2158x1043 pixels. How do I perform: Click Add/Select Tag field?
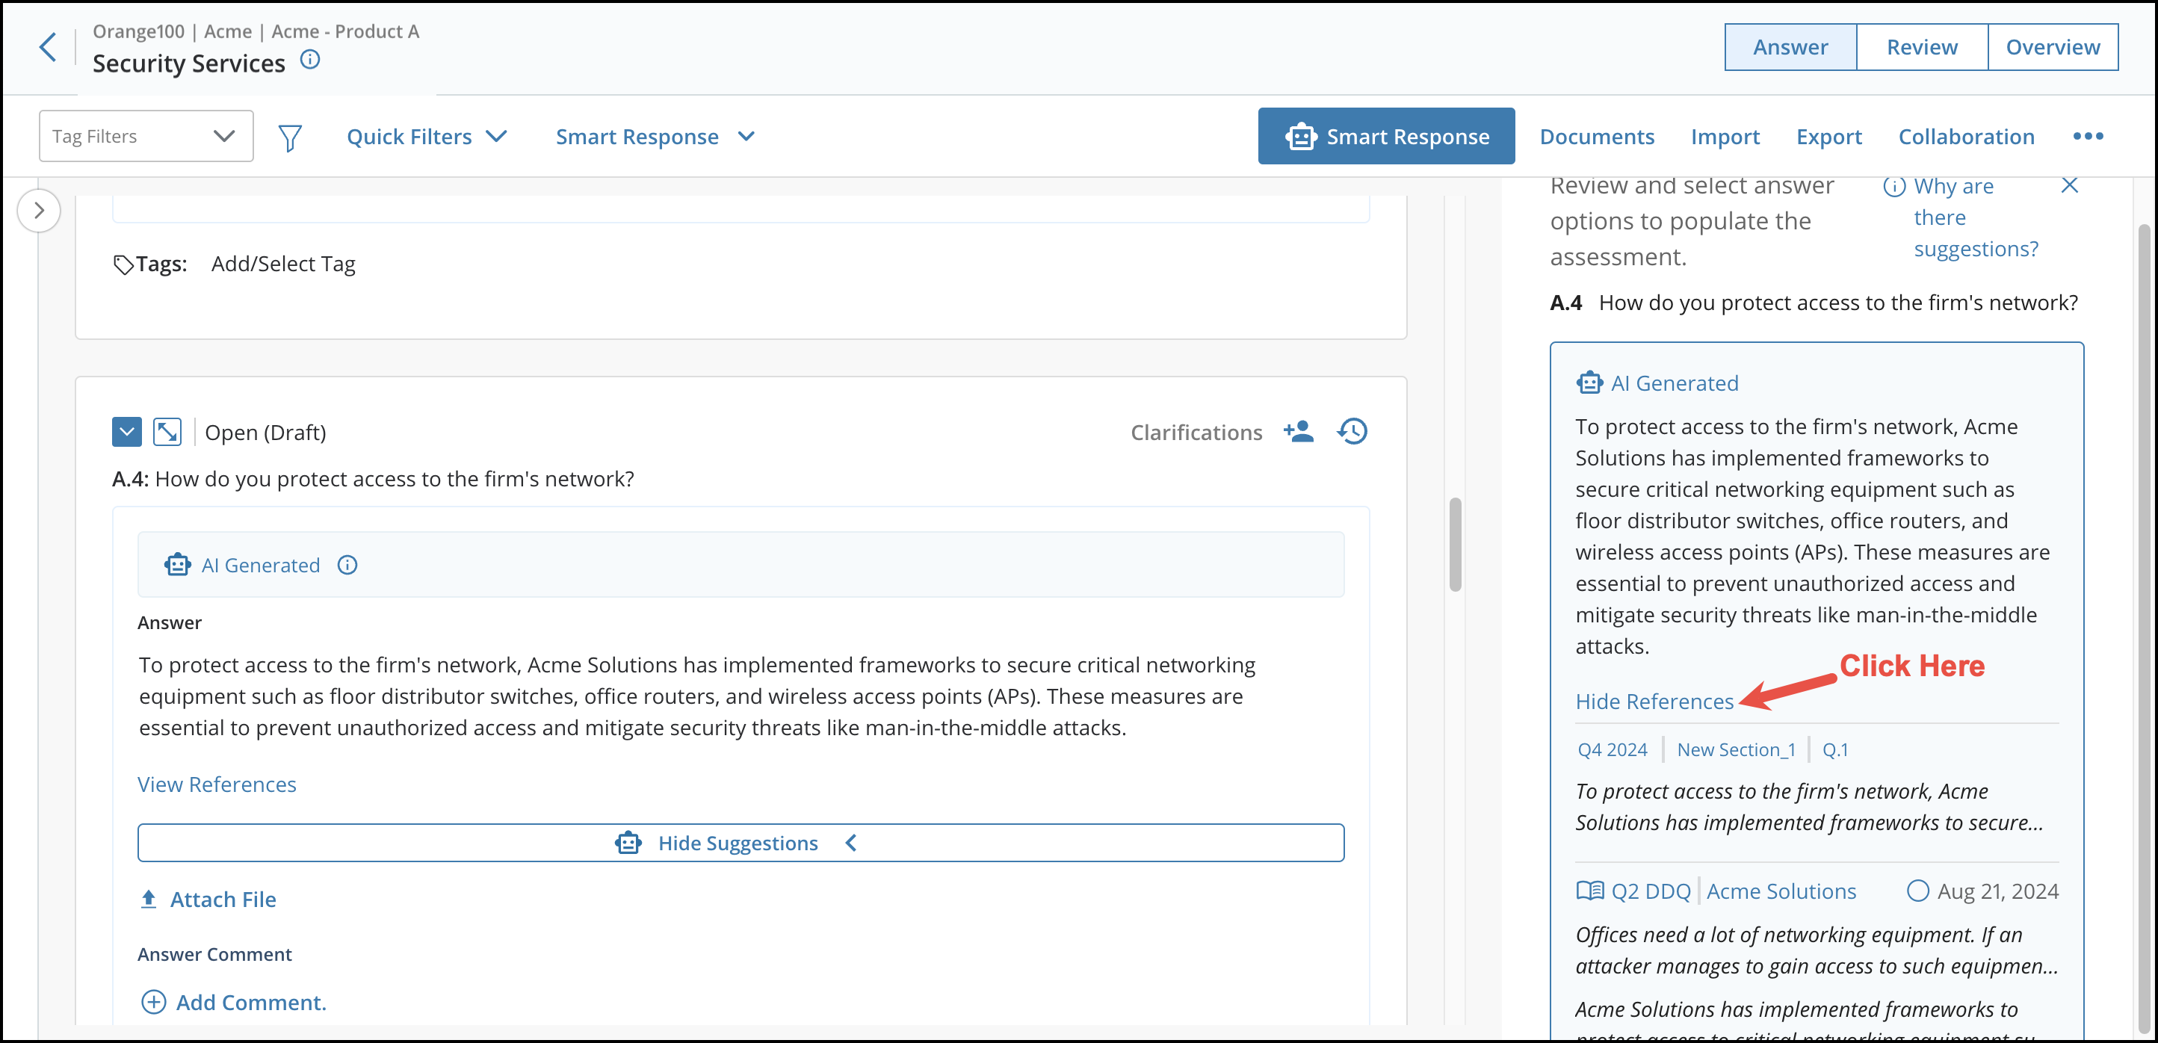(283, 264)
